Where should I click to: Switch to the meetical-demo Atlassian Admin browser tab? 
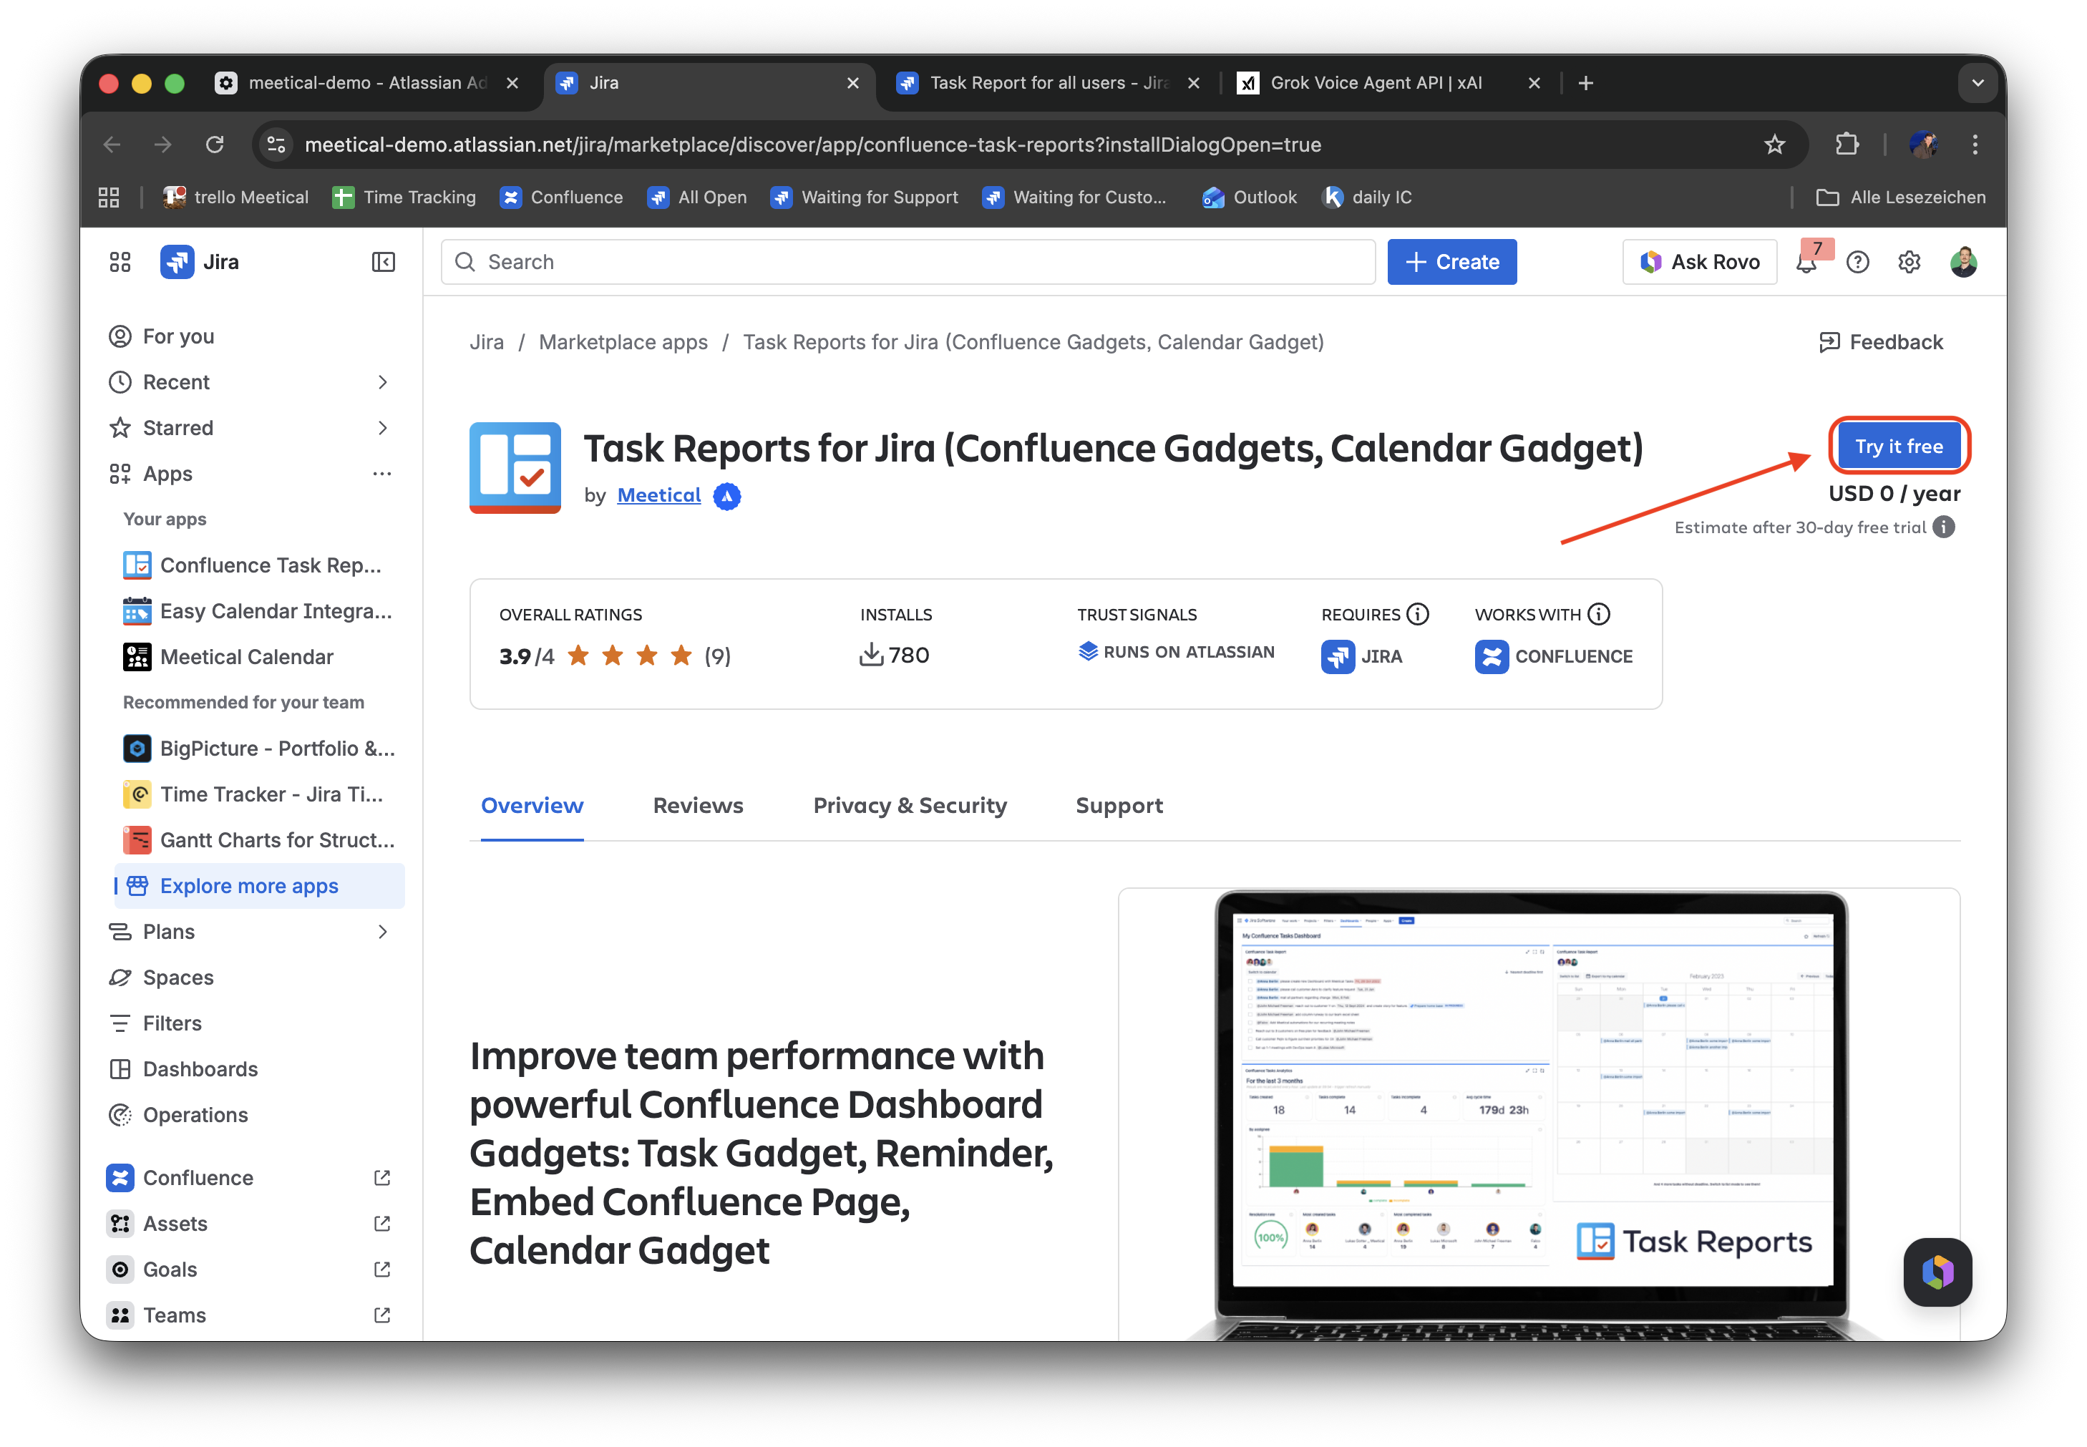(x=367, y=82)
